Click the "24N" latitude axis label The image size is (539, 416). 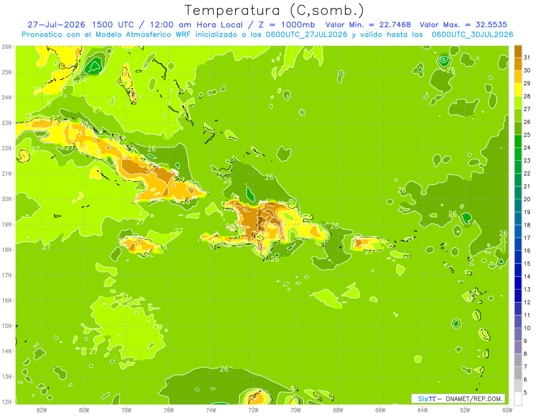click(7, 97)
